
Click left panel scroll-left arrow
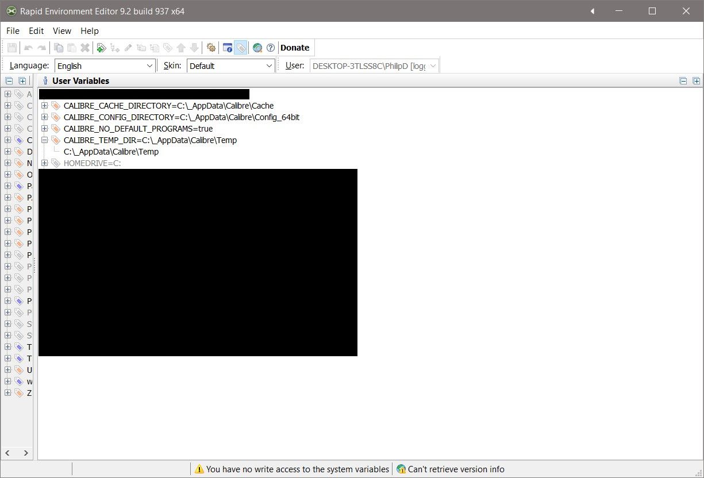[x=8, y=453]
